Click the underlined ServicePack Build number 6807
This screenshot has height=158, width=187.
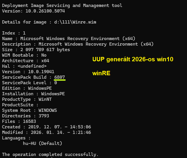[x=60, y=77]
